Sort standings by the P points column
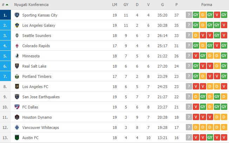 pyautogui.click(x=176, y=5)
